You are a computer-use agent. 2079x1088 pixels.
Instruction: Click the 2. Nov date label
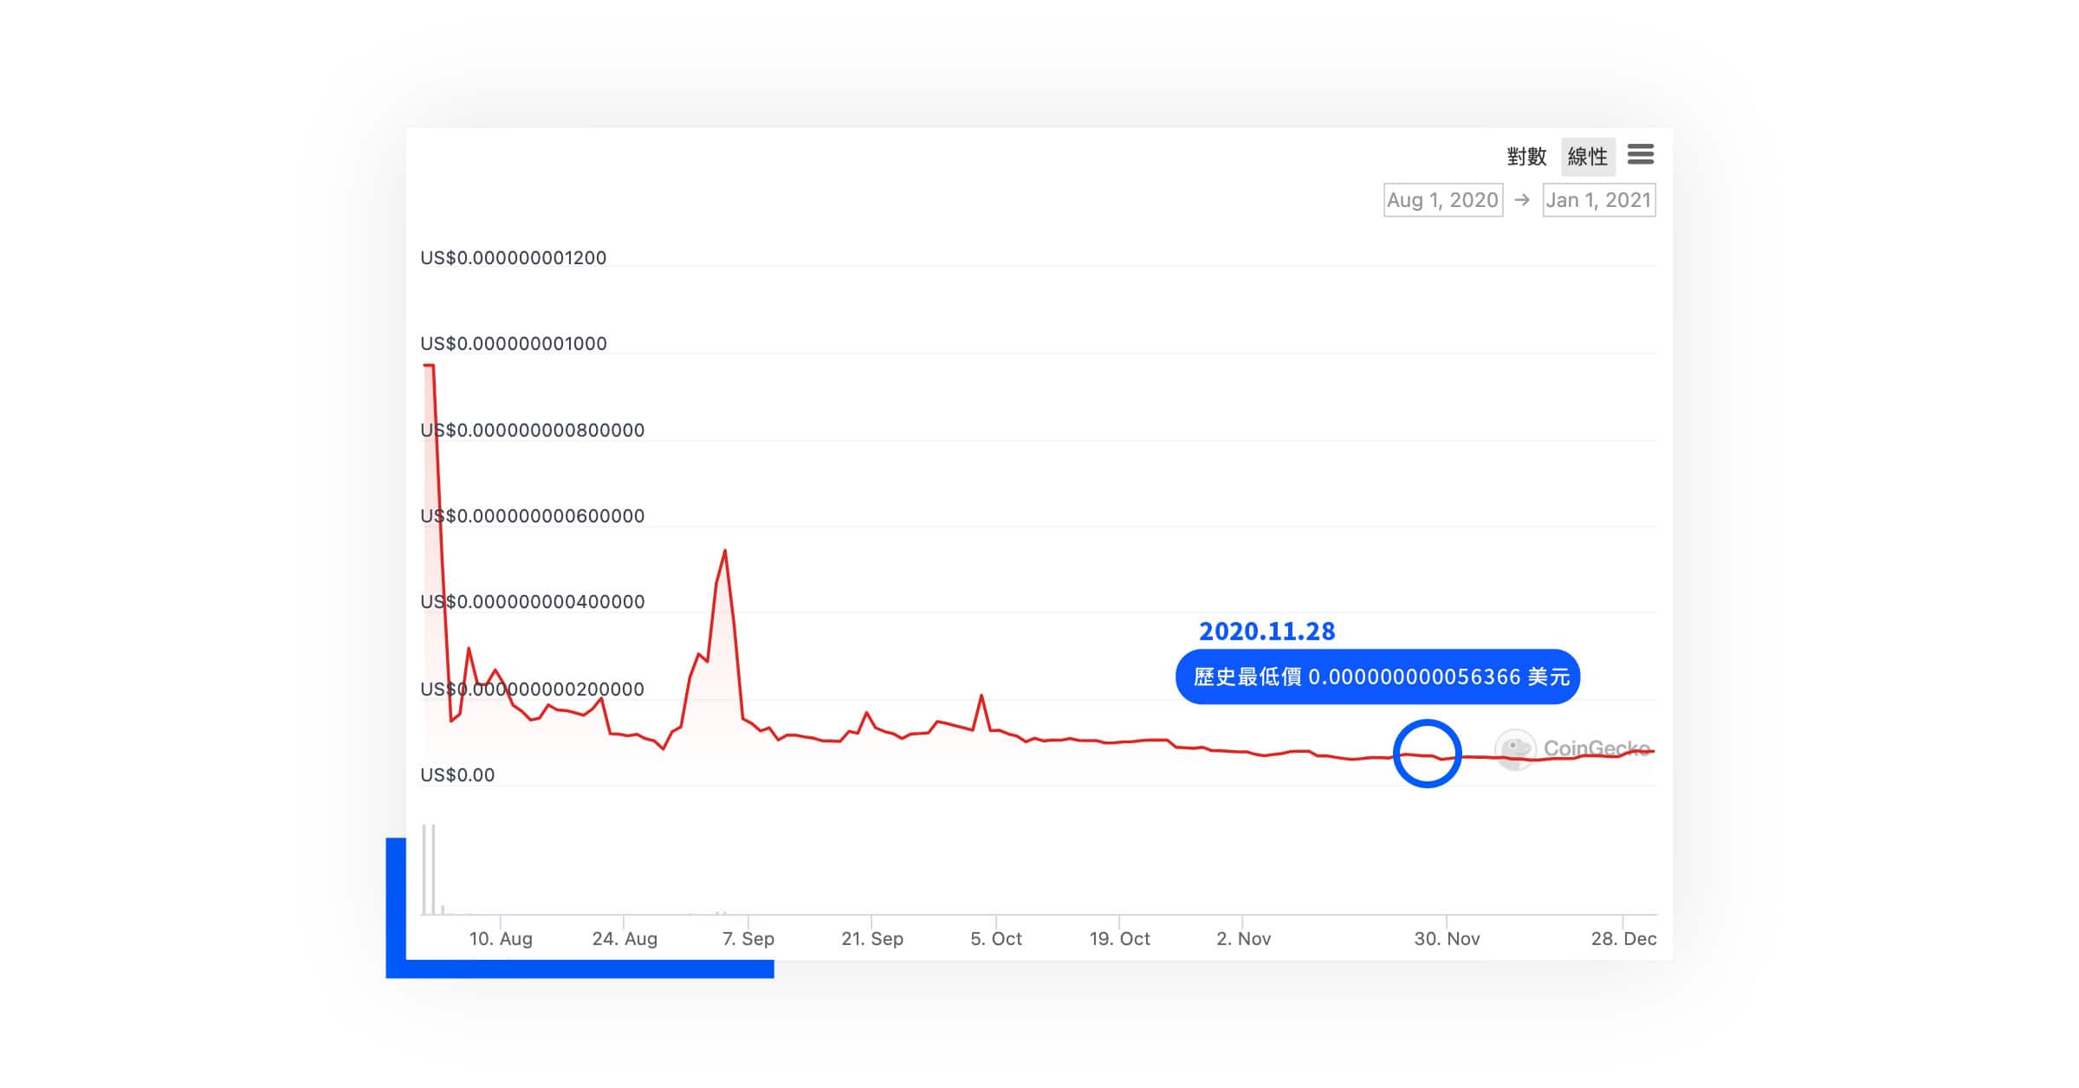tap(1243, 939)
